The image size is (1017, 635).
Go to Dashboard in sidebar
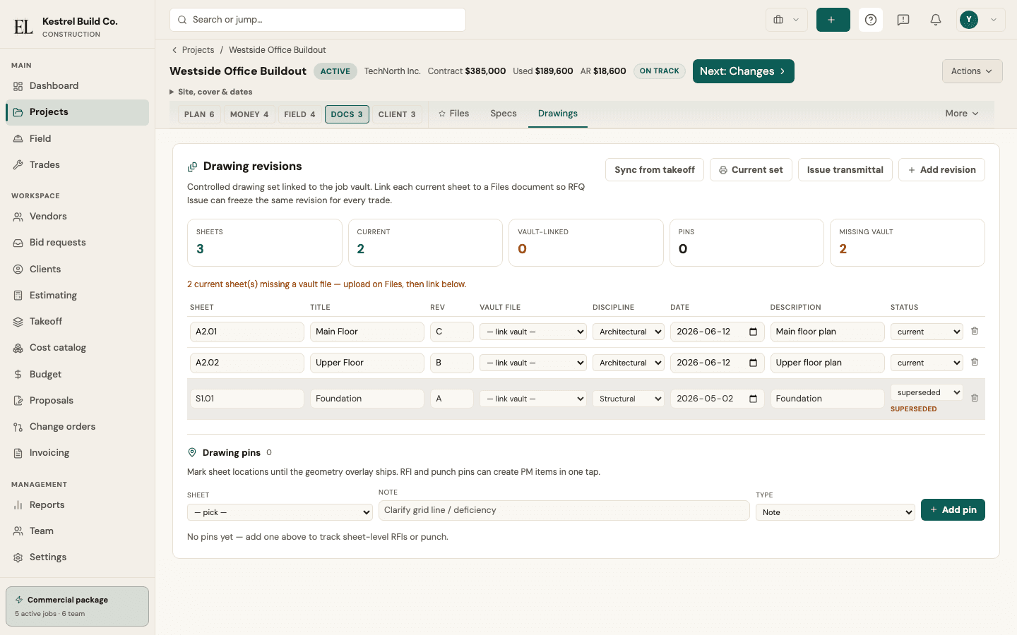77,86
